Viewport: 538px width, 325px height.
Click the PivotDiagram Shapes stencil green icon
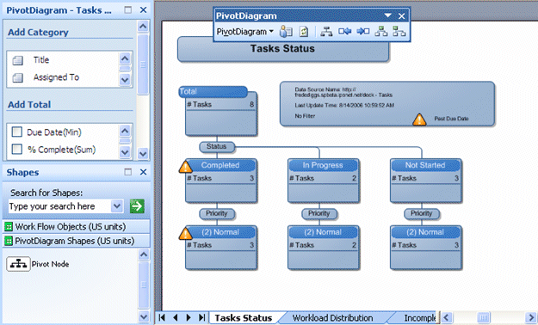[x=9, y=241]
